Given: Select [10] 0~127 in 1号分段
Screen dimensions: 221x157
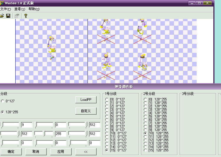Looking at the screenshot, I should (x=116, y=133).
